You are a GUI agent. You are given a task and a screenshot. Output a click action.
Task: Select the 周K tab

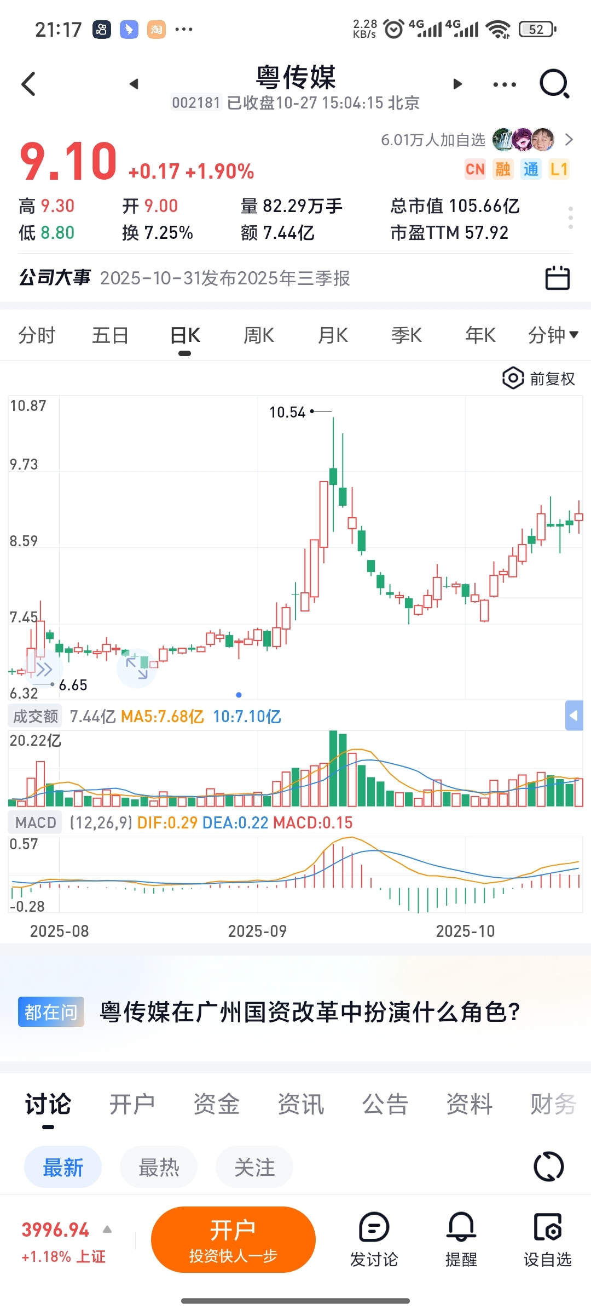[x=258, y=335]
